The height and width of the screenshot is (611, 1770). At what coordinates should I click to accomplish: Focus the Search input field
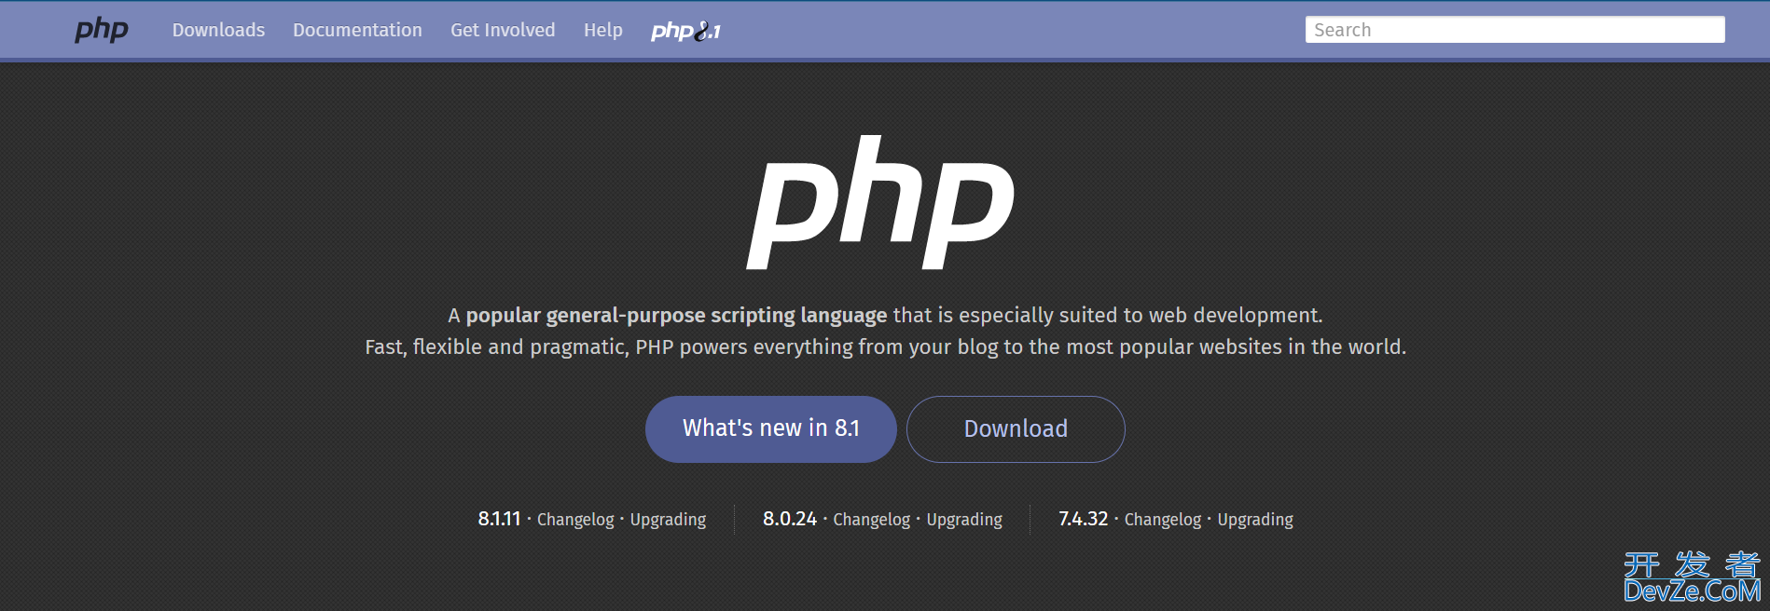point(1514,30)
